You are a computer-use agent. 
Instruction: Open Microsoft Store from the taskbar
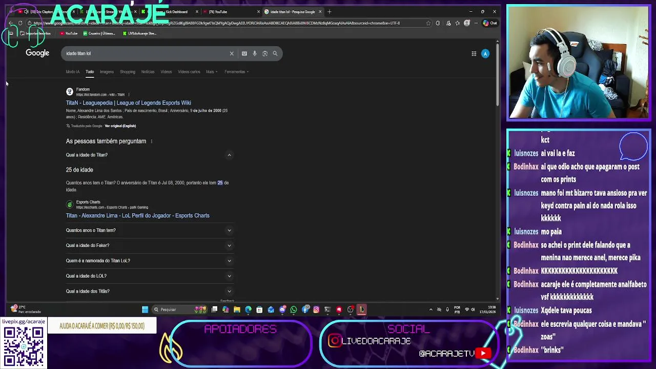[x=259, y=310]
